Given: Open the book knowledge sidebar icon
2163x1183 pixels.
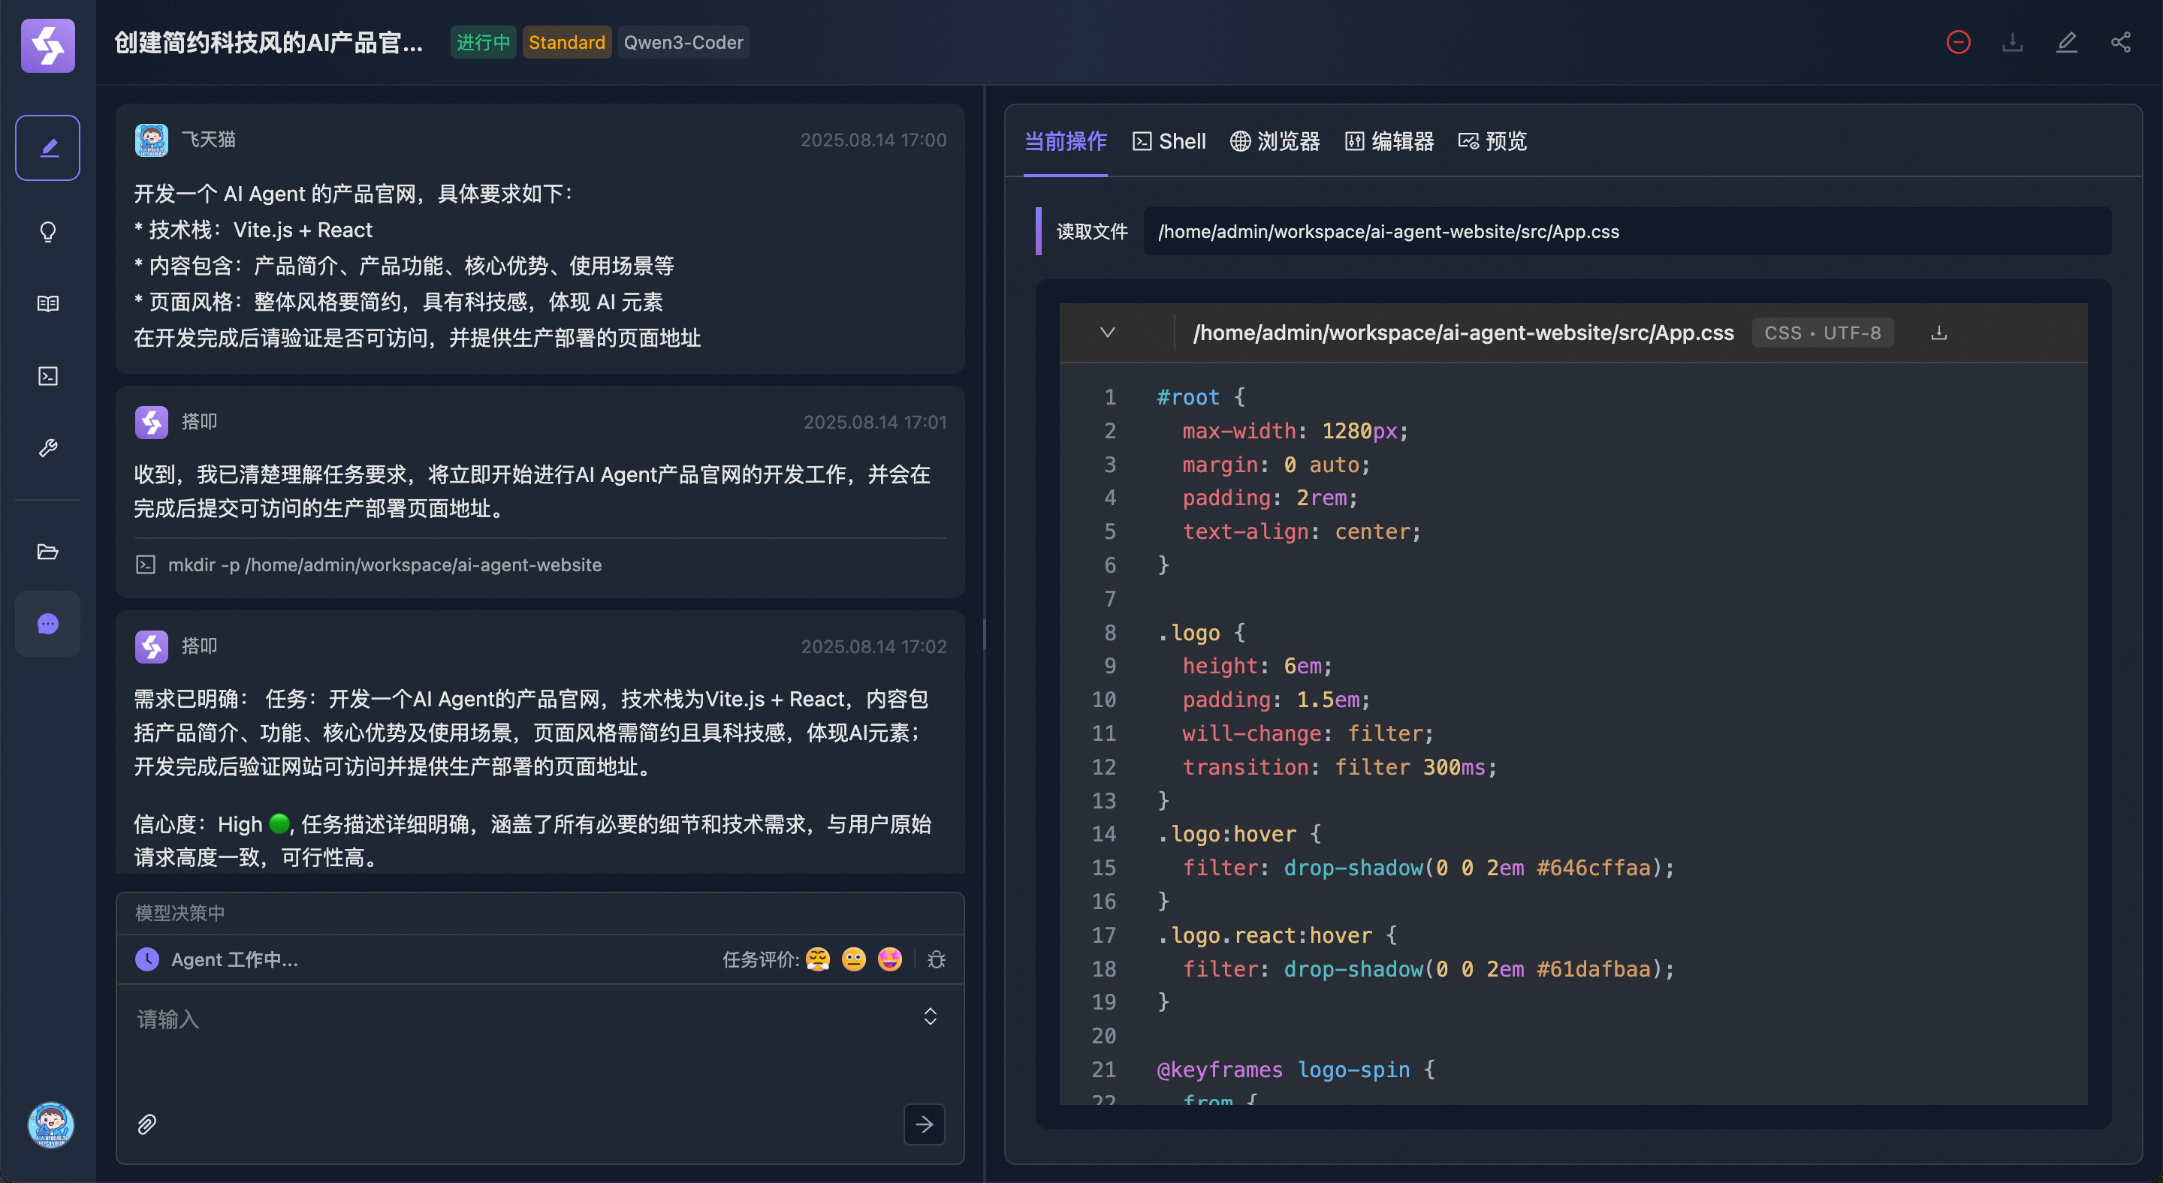Looking at the screenshot, I should (x=48, y=304).
